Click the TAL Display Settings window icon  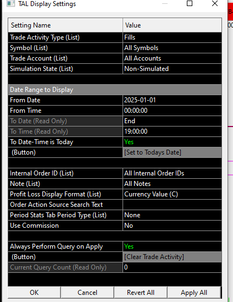pos(10,3)
